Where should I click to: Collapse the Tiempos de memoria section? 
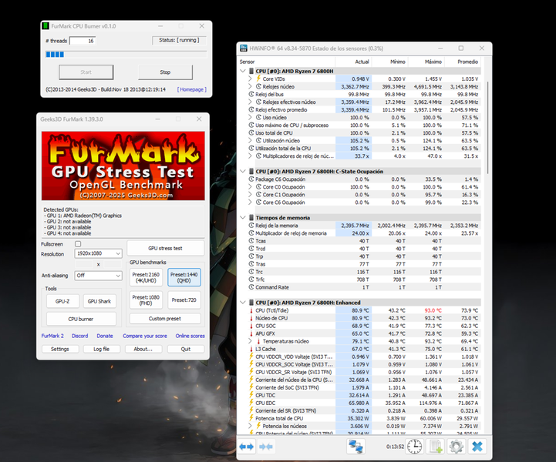[x=244, y=217]
